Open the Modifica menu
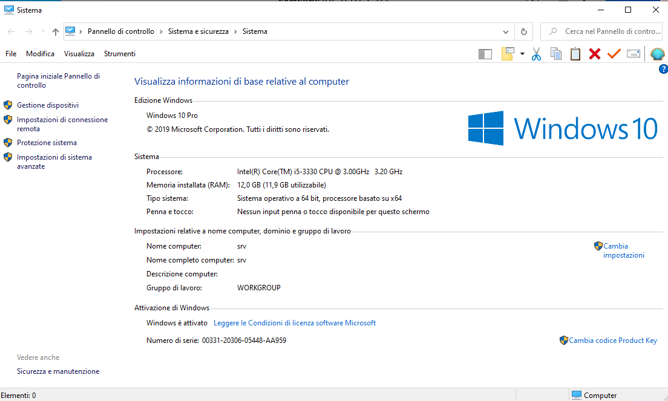 coord(40,54)
